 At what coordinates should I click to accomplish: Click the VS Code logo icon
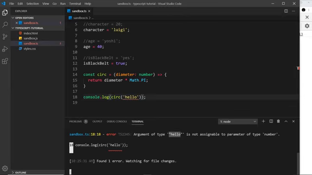(x=3, y=3)
